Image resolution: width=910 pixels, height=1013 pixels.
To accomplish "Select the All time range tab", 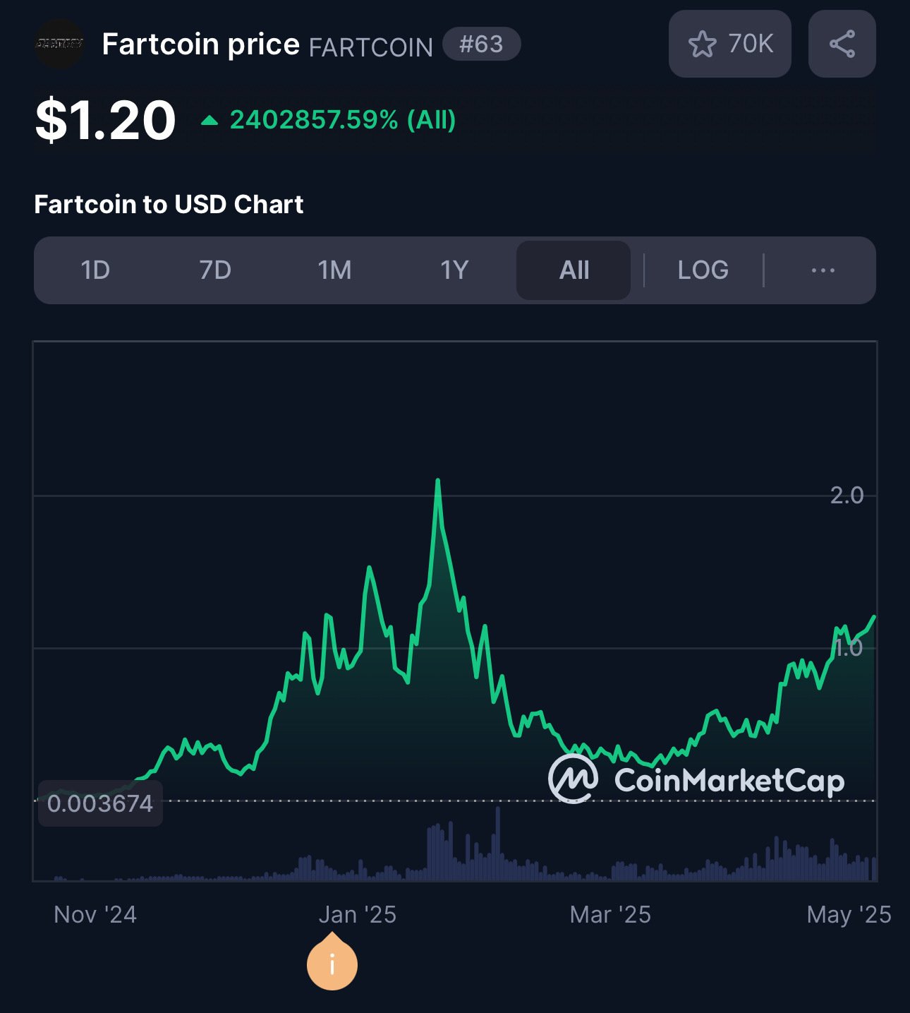I will pyautogui.click(x=574, y=270).
